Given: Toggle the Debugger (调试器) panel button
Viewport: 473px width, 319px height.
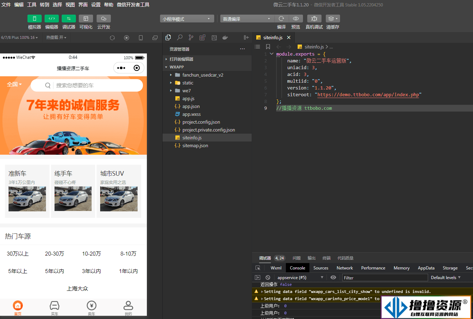Looking at the screenshot, I should (69, 19).
